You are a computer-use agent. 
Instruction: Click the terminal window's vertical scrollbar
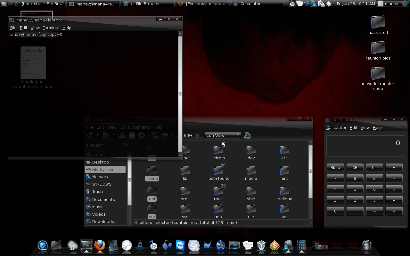(180, 94)
